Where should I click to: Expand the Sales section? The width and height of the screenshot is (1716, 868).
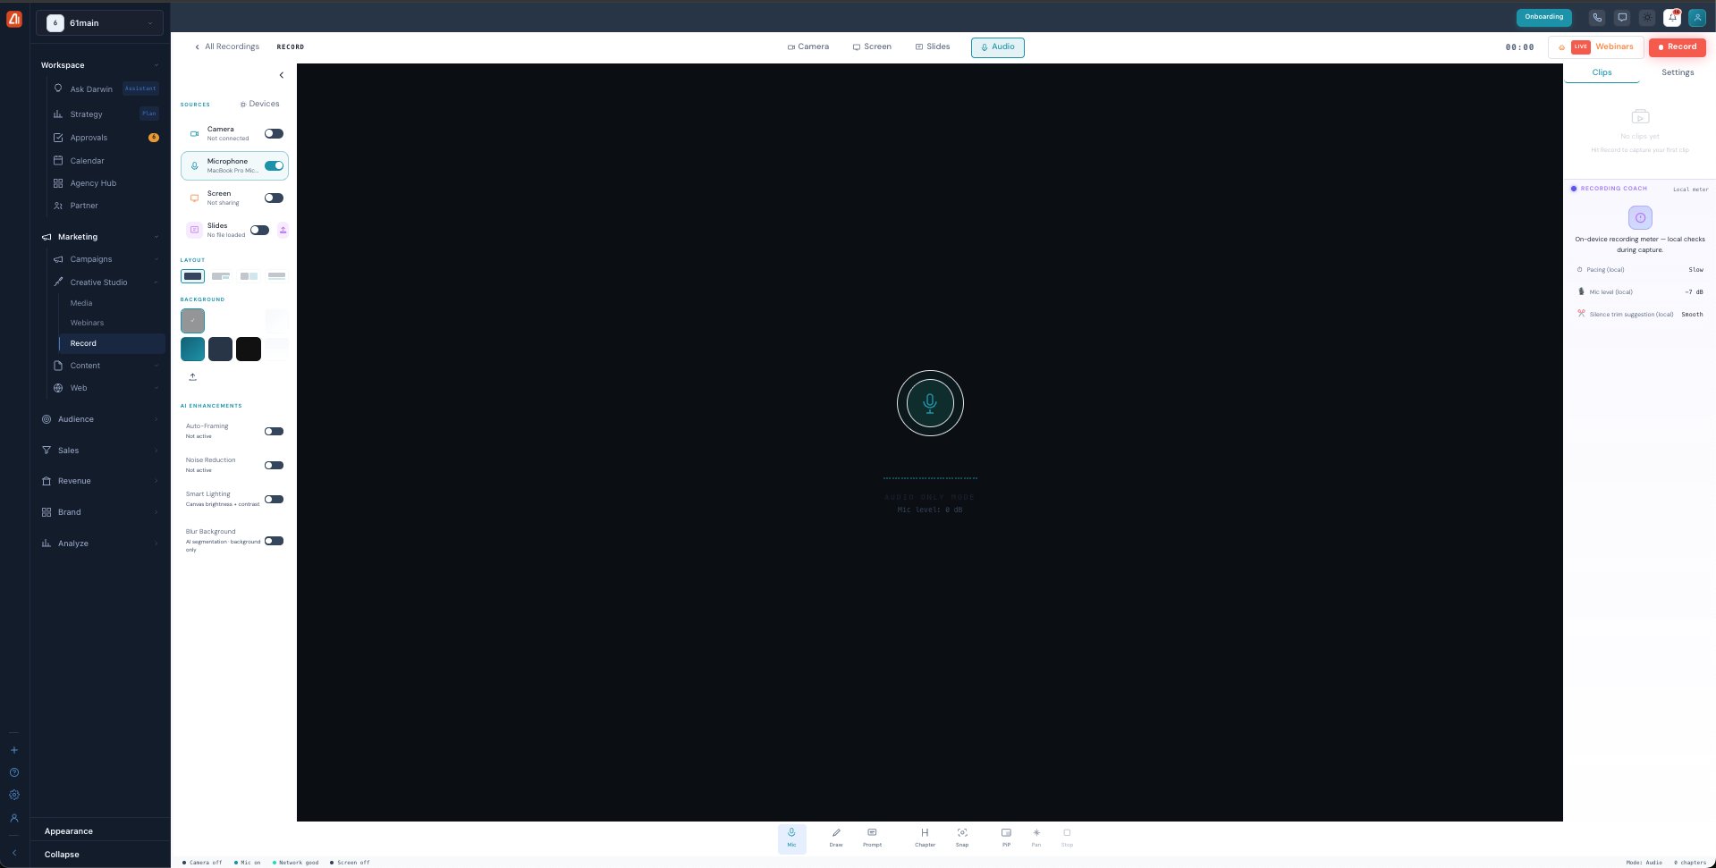(99, 451)
